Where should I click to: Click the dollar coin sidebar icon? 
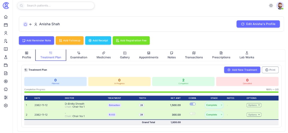tap(6, 81)
